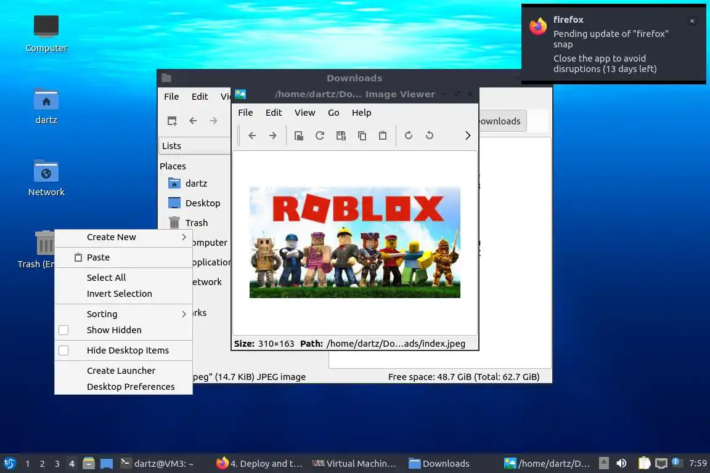
Task: Expand Create New submenu in context menu
Action: 124,237
